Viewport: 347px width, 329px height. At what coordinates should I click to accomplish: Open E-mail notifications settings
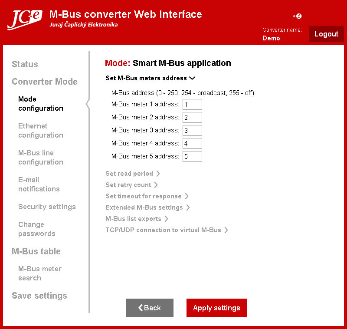coord(39,184)
